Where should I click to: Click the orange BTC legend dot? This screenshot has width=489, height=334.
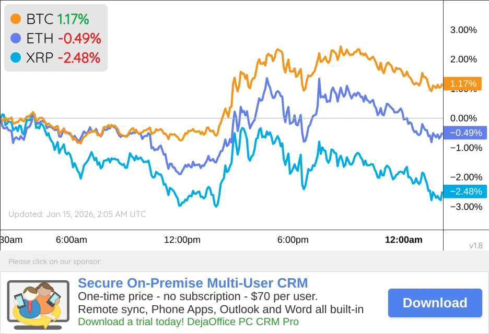[x=16, y=19]
